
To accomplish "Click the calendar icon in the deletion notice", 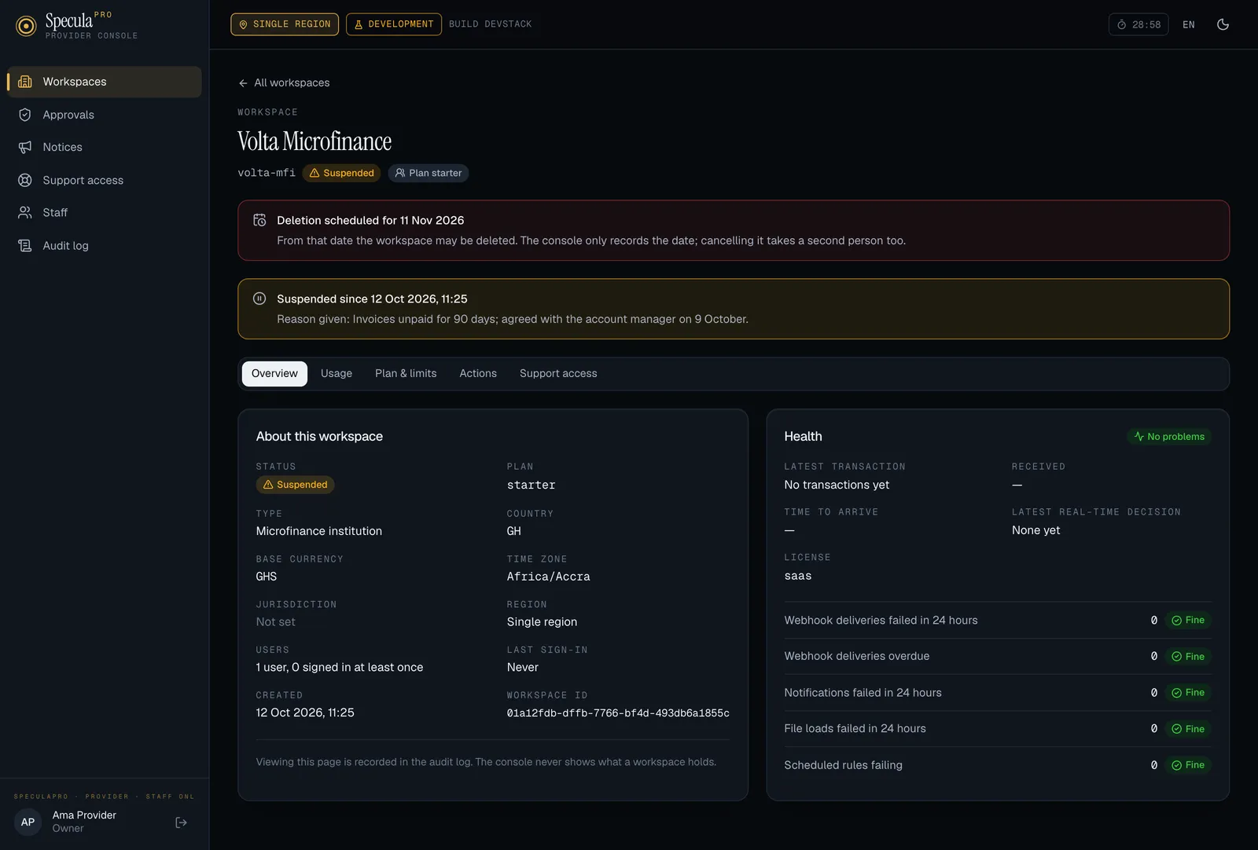I will click(x=259, y=220).
